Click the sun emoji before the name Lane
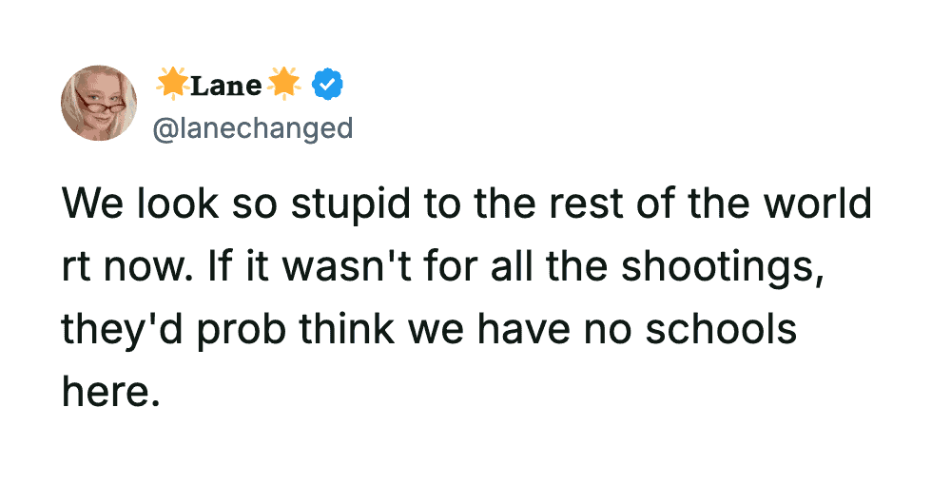The width and height of the screenshot is (951, 485). (x=172, y=86)
